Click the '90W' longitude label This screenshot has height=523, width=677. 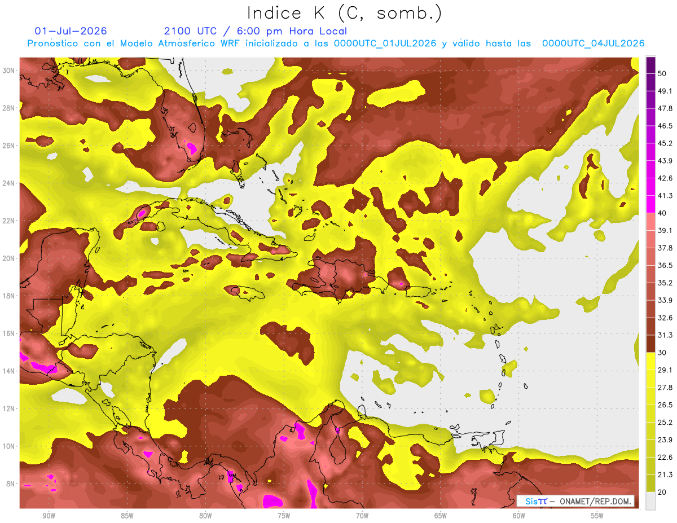click(x=49, y=516)
